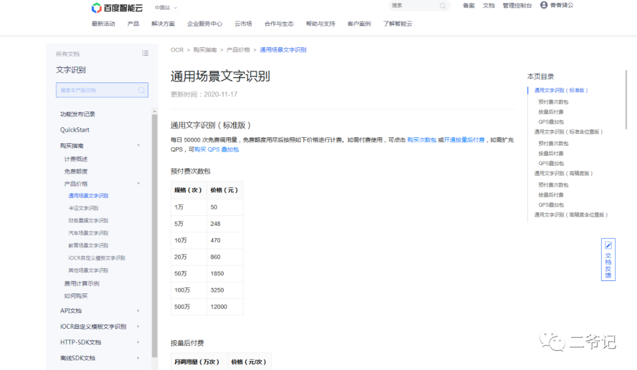Screen dimensions: 637x370
Task: Open 功能发布记录 in sidebar
Action: pyautogui.click(x=78, y=114)
